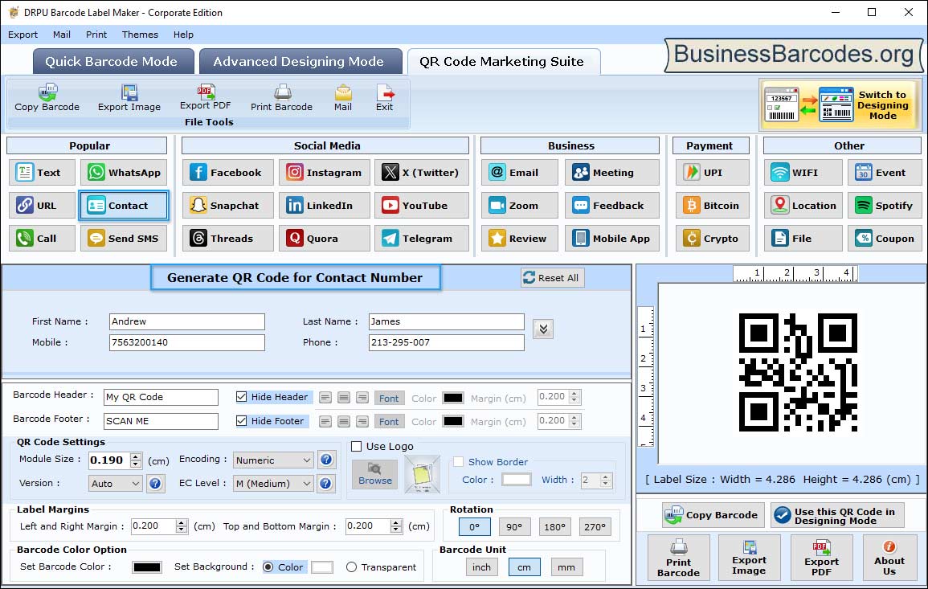
Task: Select the Color background radio button
Action: click(x=268, y=567)
